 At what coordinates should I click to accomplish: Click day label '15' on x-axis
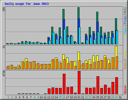[60, 97]
